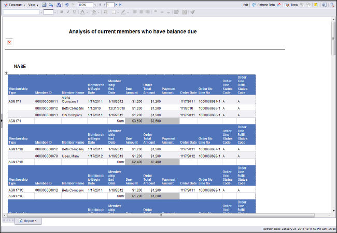The height and width of the screenshot is (233, 337).
Task: Select the Report 1 tab
Action: [31, 221]
